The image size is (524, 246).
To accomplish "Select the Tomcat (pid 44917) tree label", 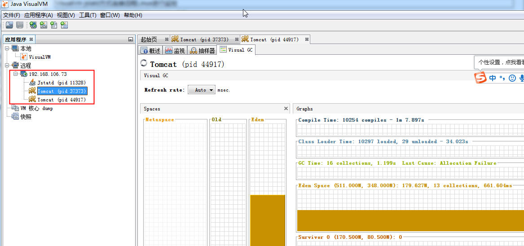I will [62, 99].
